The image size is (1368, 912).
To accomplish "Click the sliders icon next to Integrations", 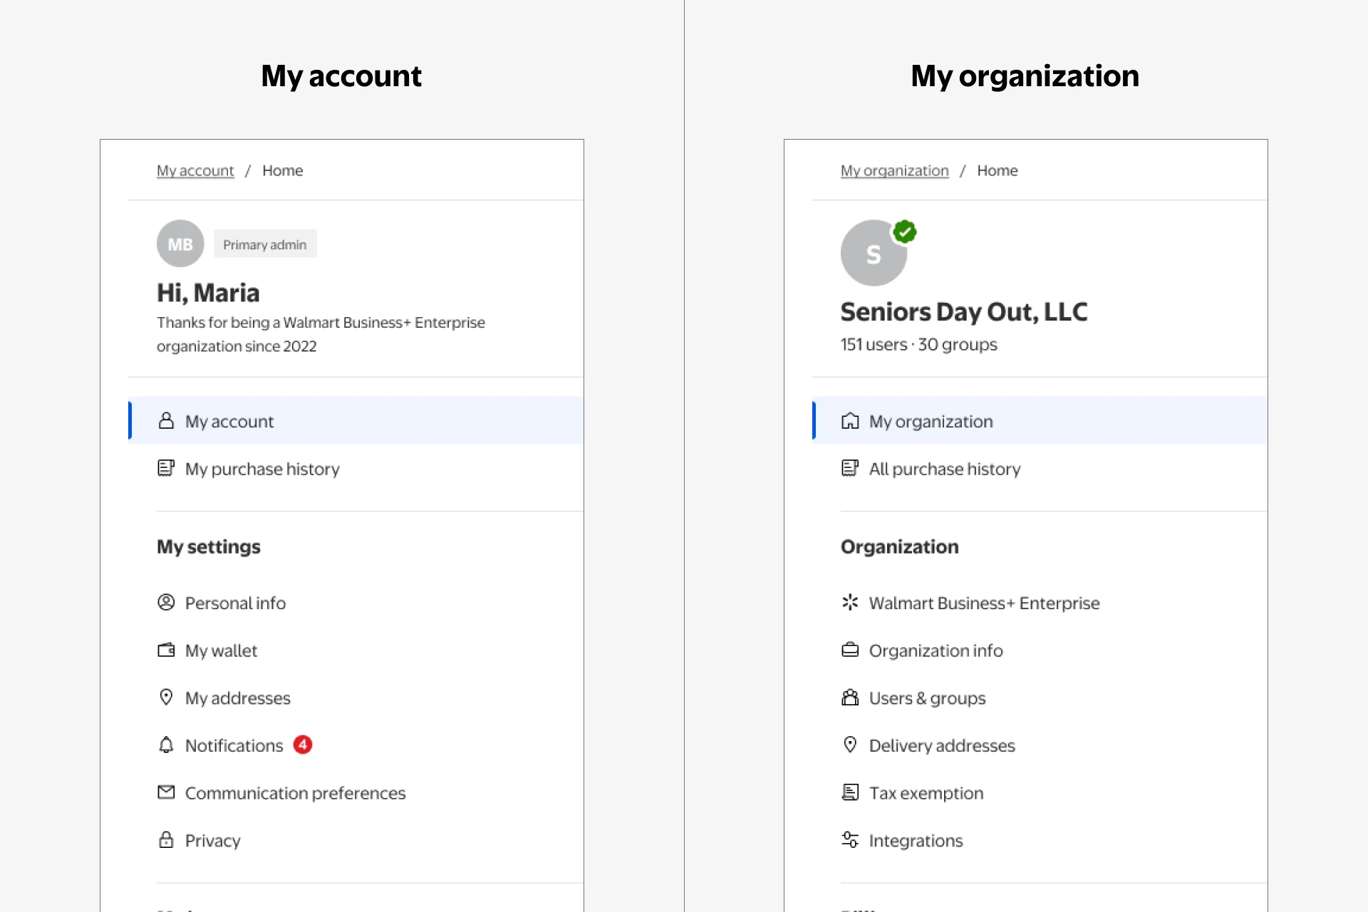I will coord(850,840).
